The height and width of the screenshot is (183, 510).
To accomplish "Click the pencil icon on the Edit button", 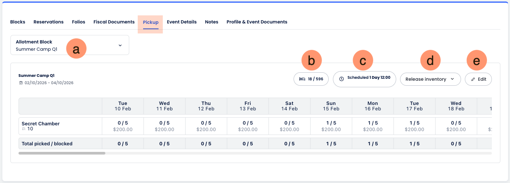I will pos(473,79).
